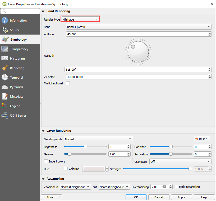
Task: Click the Brightness slider handle
Action: tap(85, 147)
